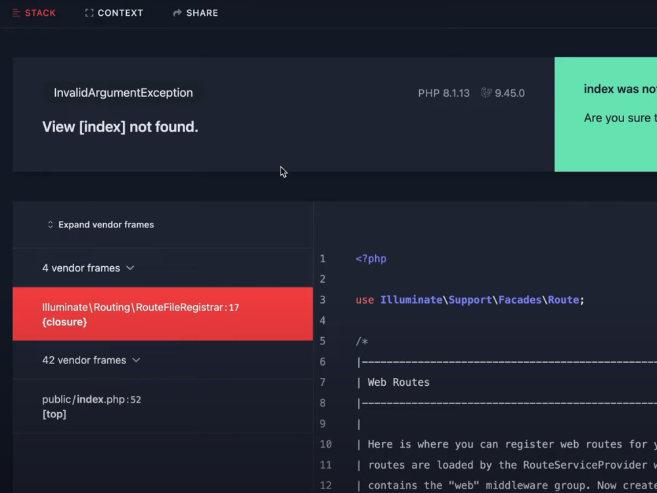
Task: Open the Share menu
Action: pyautogui.click(x=195, y=13)
